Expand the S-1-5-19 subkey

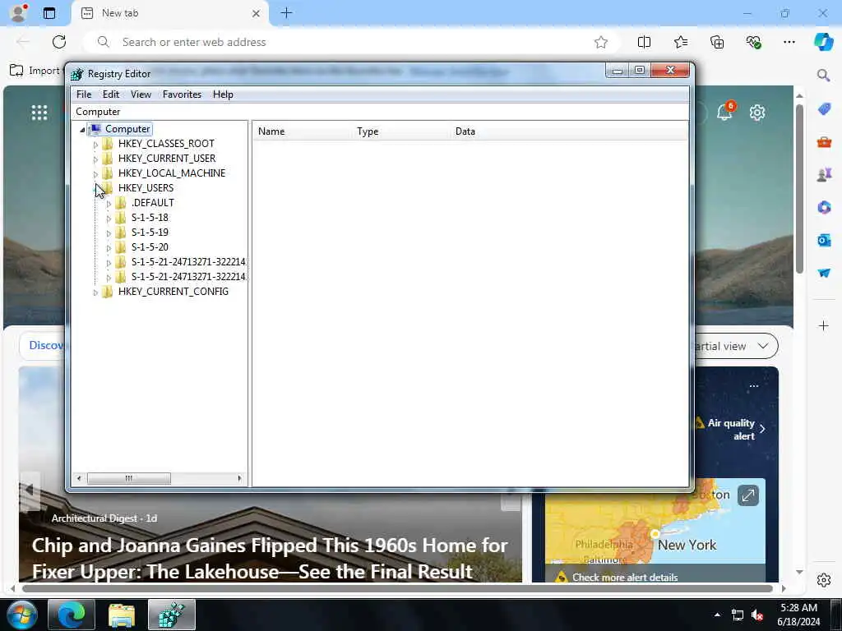[x=109, y=233]
